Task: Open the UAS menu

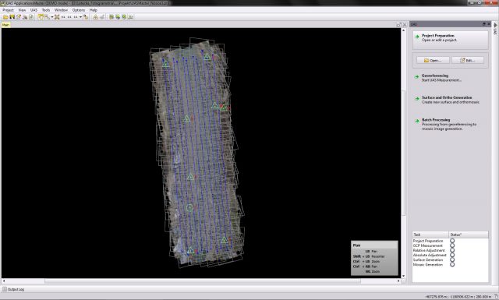Action: coord(34,10)
